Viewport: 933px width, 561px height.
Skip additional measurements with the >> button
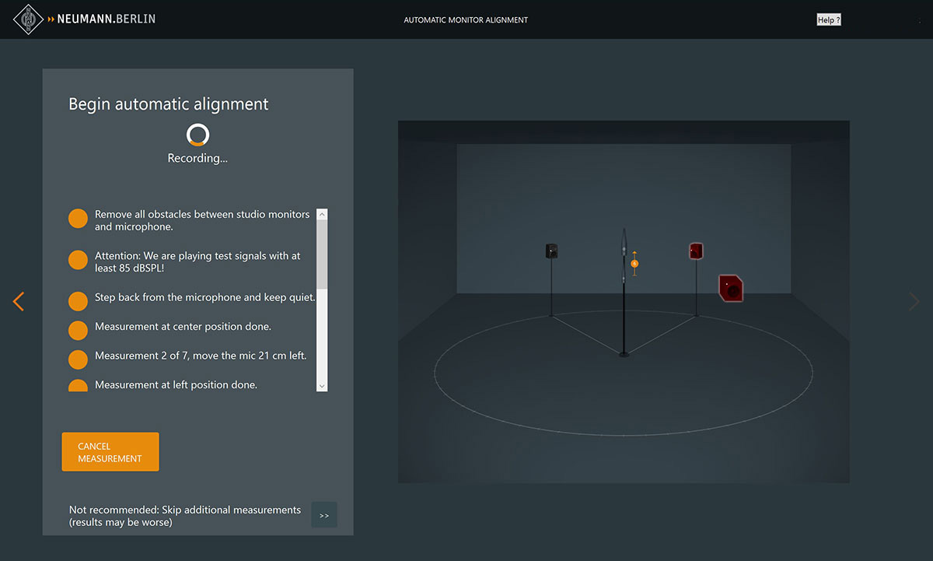[324, 515]
